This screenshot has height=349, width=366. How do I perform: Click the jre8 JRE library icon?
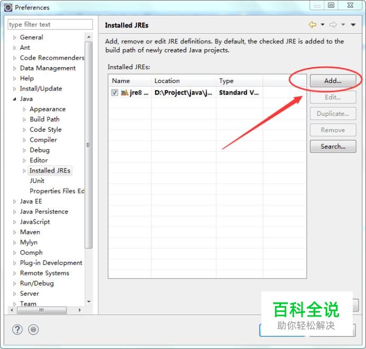(x=125, y=93)
